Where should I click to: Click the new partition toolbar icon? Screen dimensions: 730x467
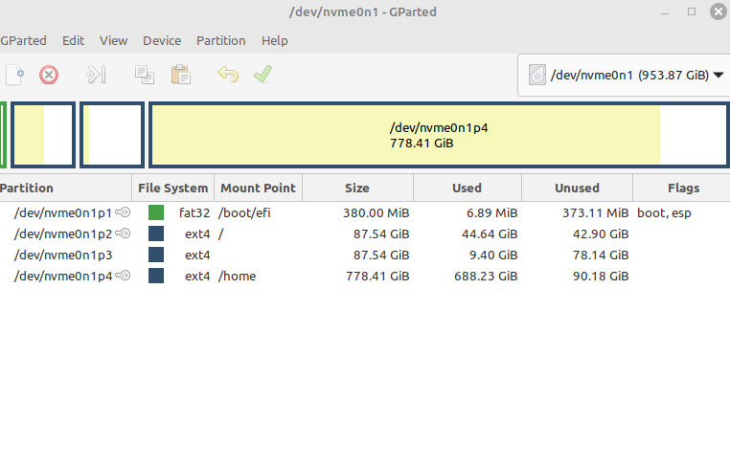(x=14, y=75)
